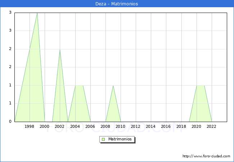Click the 1999 peak at value 3

37,13
